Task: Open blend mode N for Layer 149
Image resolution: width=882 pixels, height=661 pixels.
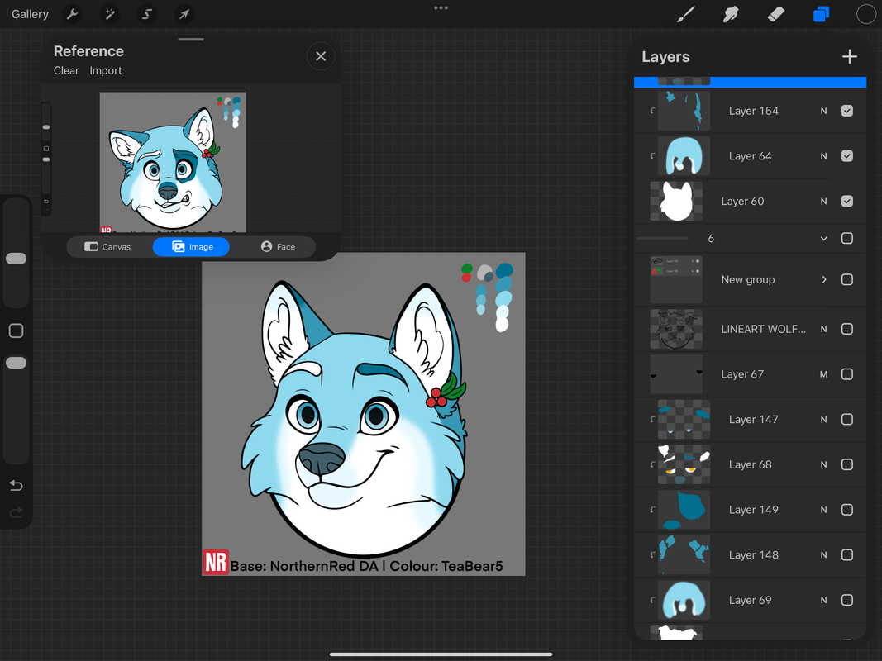Action: point(823,510)
